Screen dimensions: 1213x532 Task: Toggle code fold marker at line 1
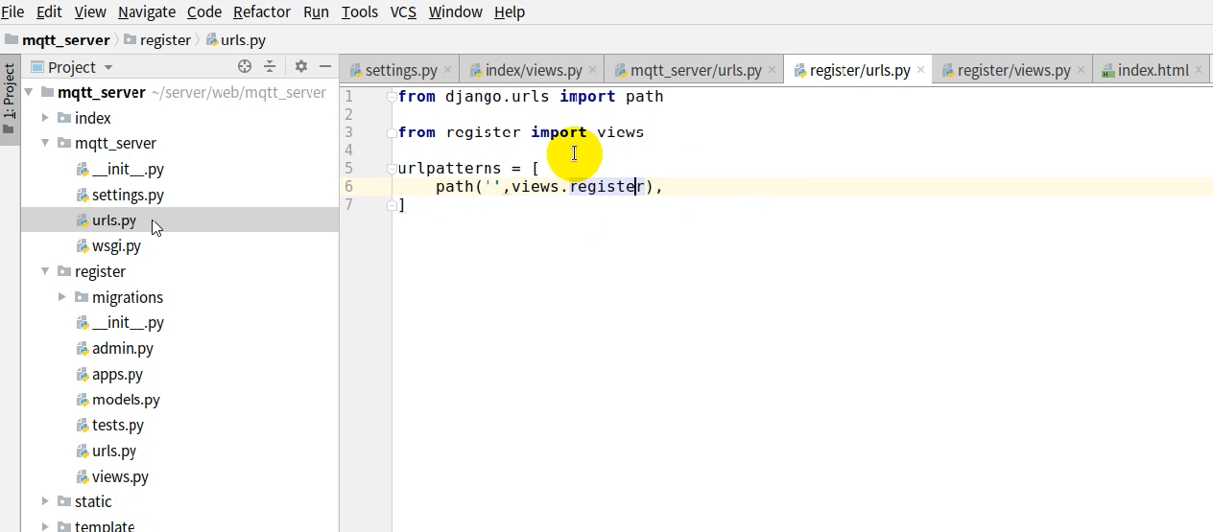pos(392,97)
